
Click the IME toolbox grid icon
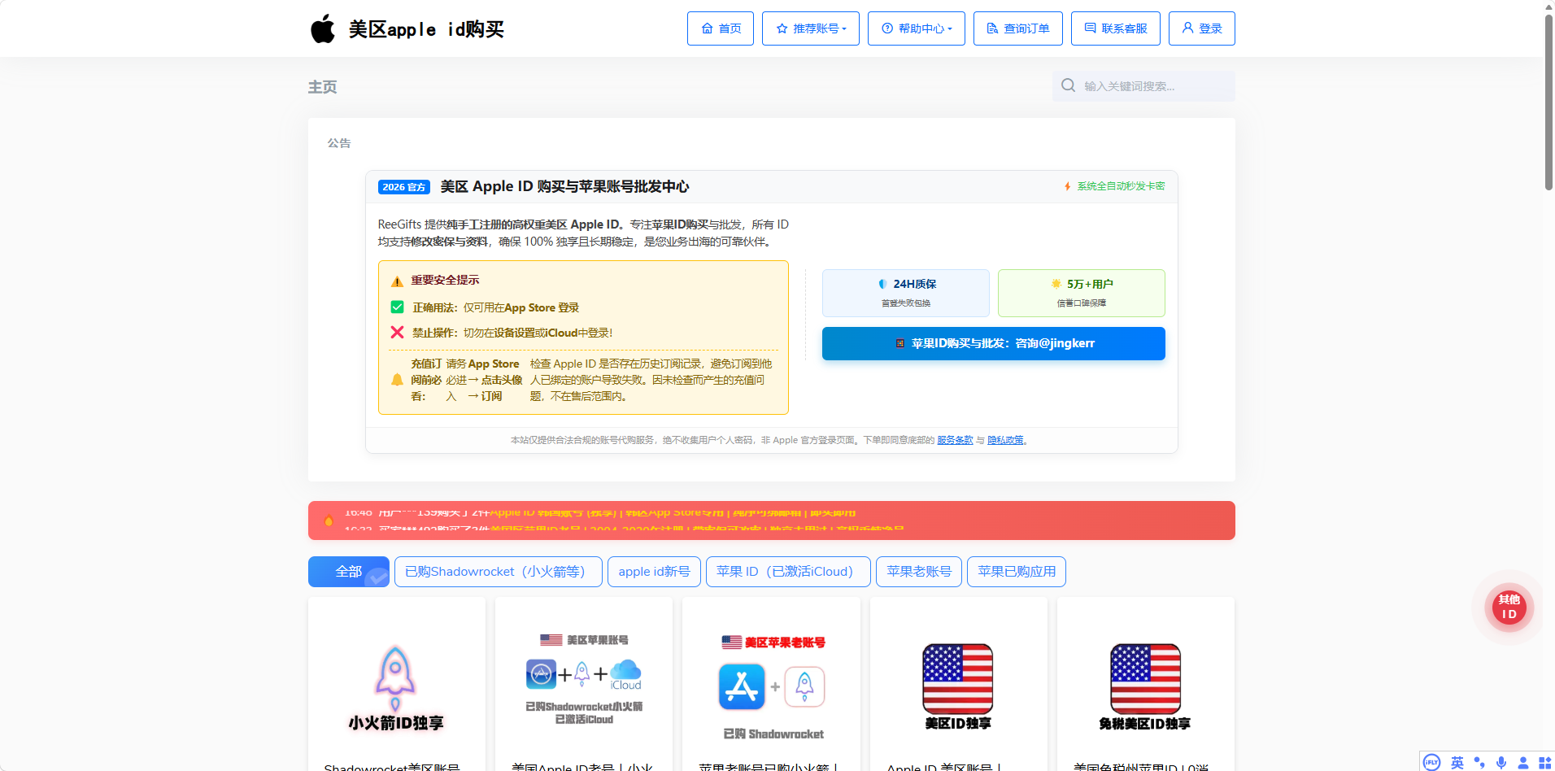click(1545, 762)
